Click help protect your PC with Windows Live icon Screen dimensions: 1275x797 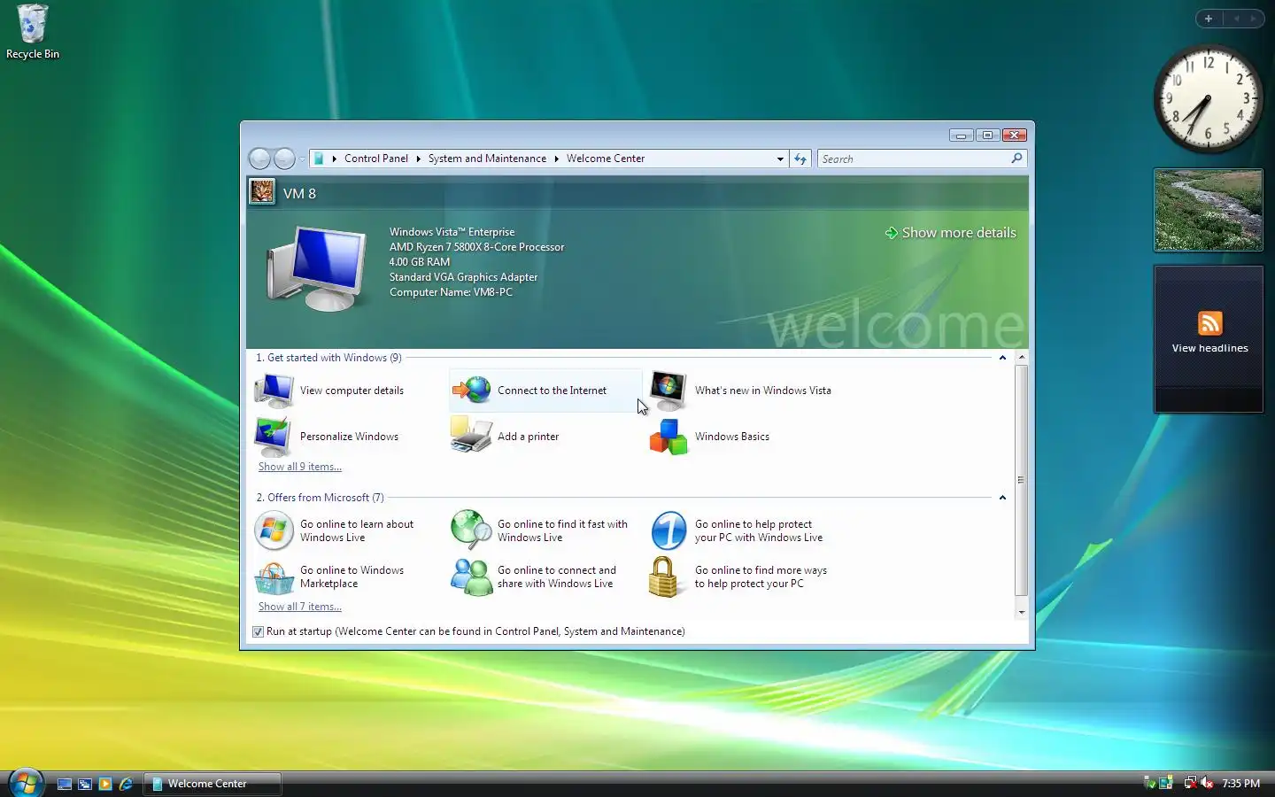668,530
